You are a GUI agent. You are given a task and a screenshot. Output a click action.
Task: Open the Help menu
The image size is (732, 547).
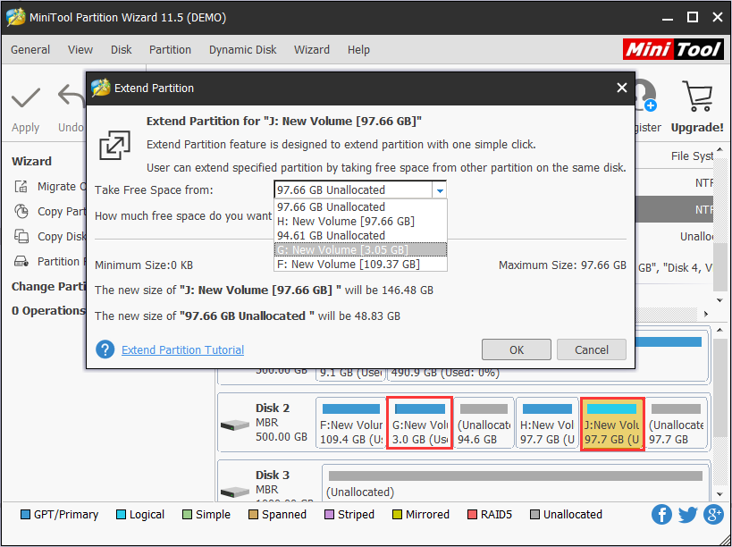click(358, 49)
